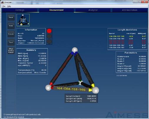Screen dimensions: 149x119
Task: Click the red traffic light indicator
Action: coord(49,31)
